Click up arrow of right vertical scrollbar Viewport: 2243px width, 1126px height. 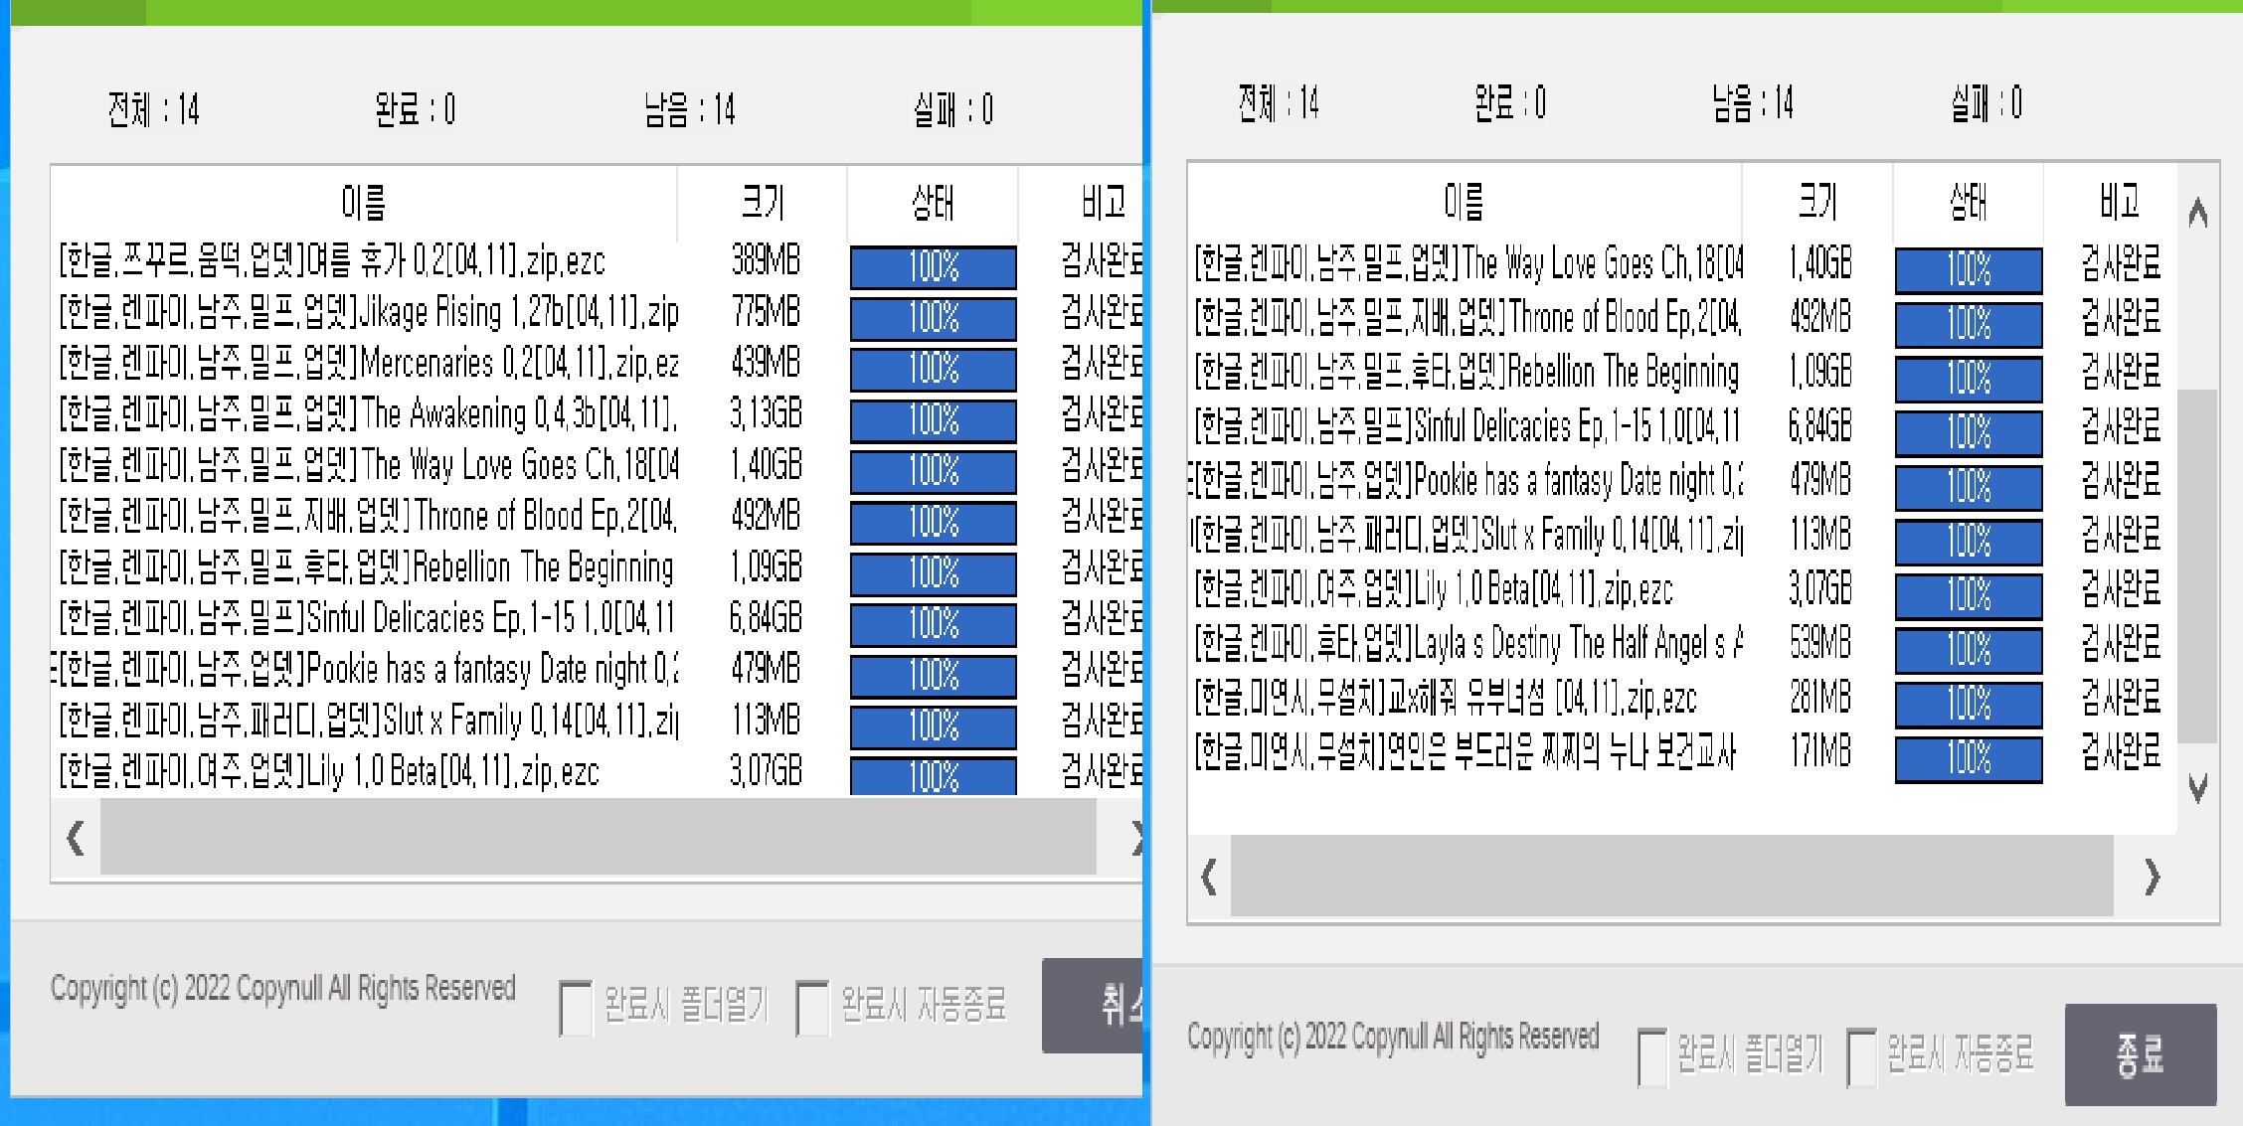tap(2198, 212)
